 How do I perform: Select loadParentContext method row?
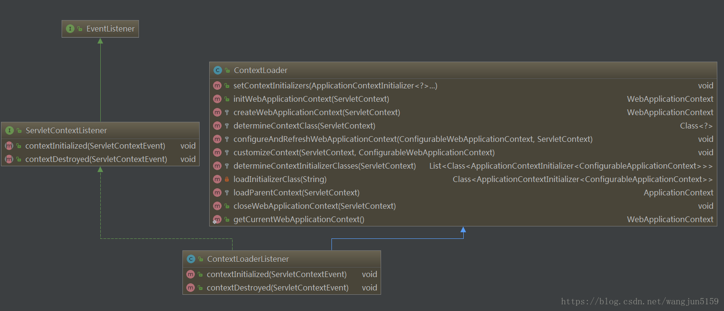click(x=463, y=193)
